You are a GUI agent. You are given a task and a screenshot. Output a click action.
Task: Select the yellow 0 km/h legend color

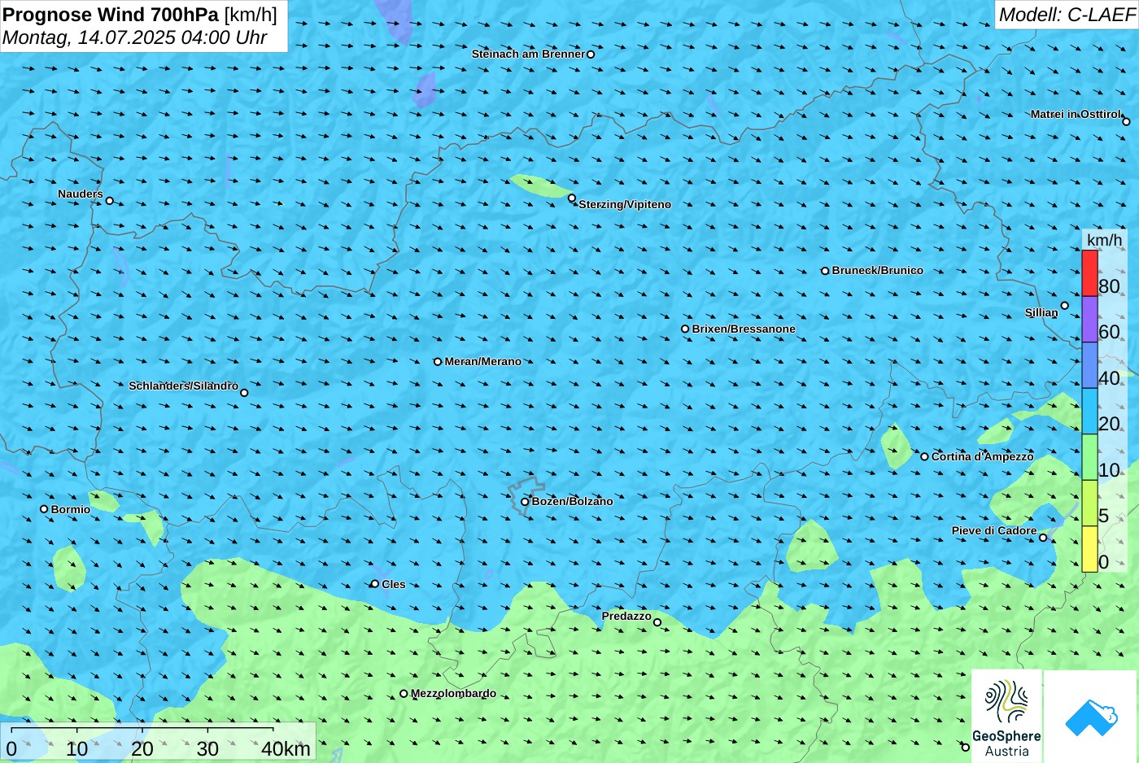(1089, 549)
